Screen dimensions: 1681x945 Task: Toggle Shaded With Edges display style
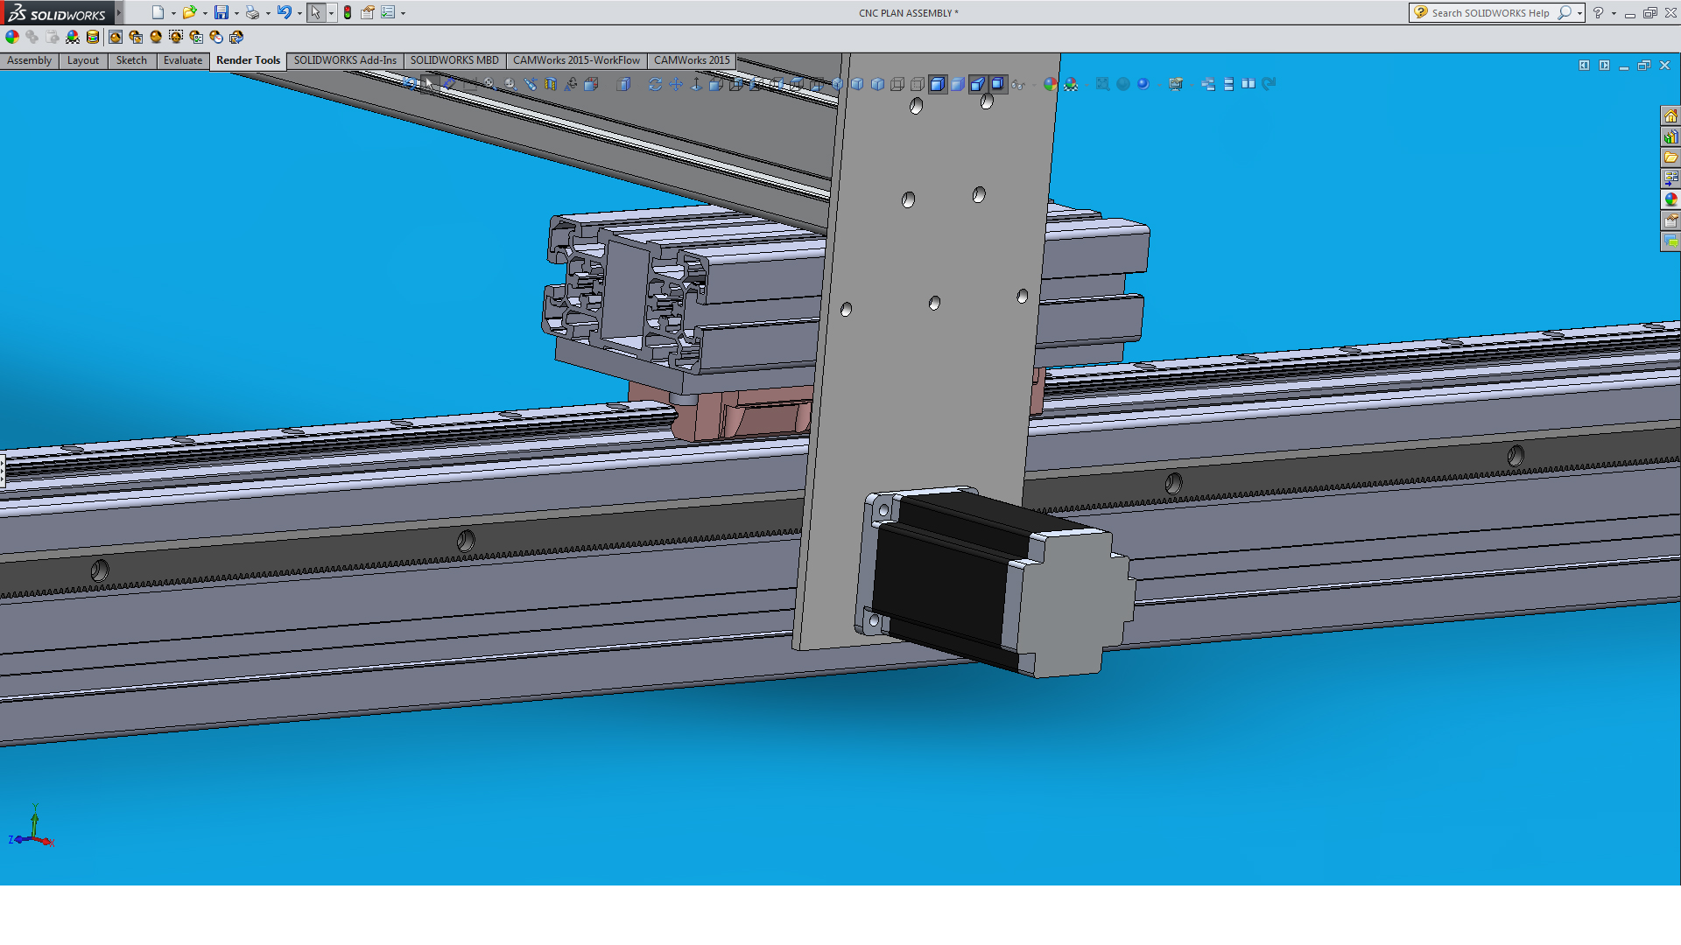(x=938, y=84)
